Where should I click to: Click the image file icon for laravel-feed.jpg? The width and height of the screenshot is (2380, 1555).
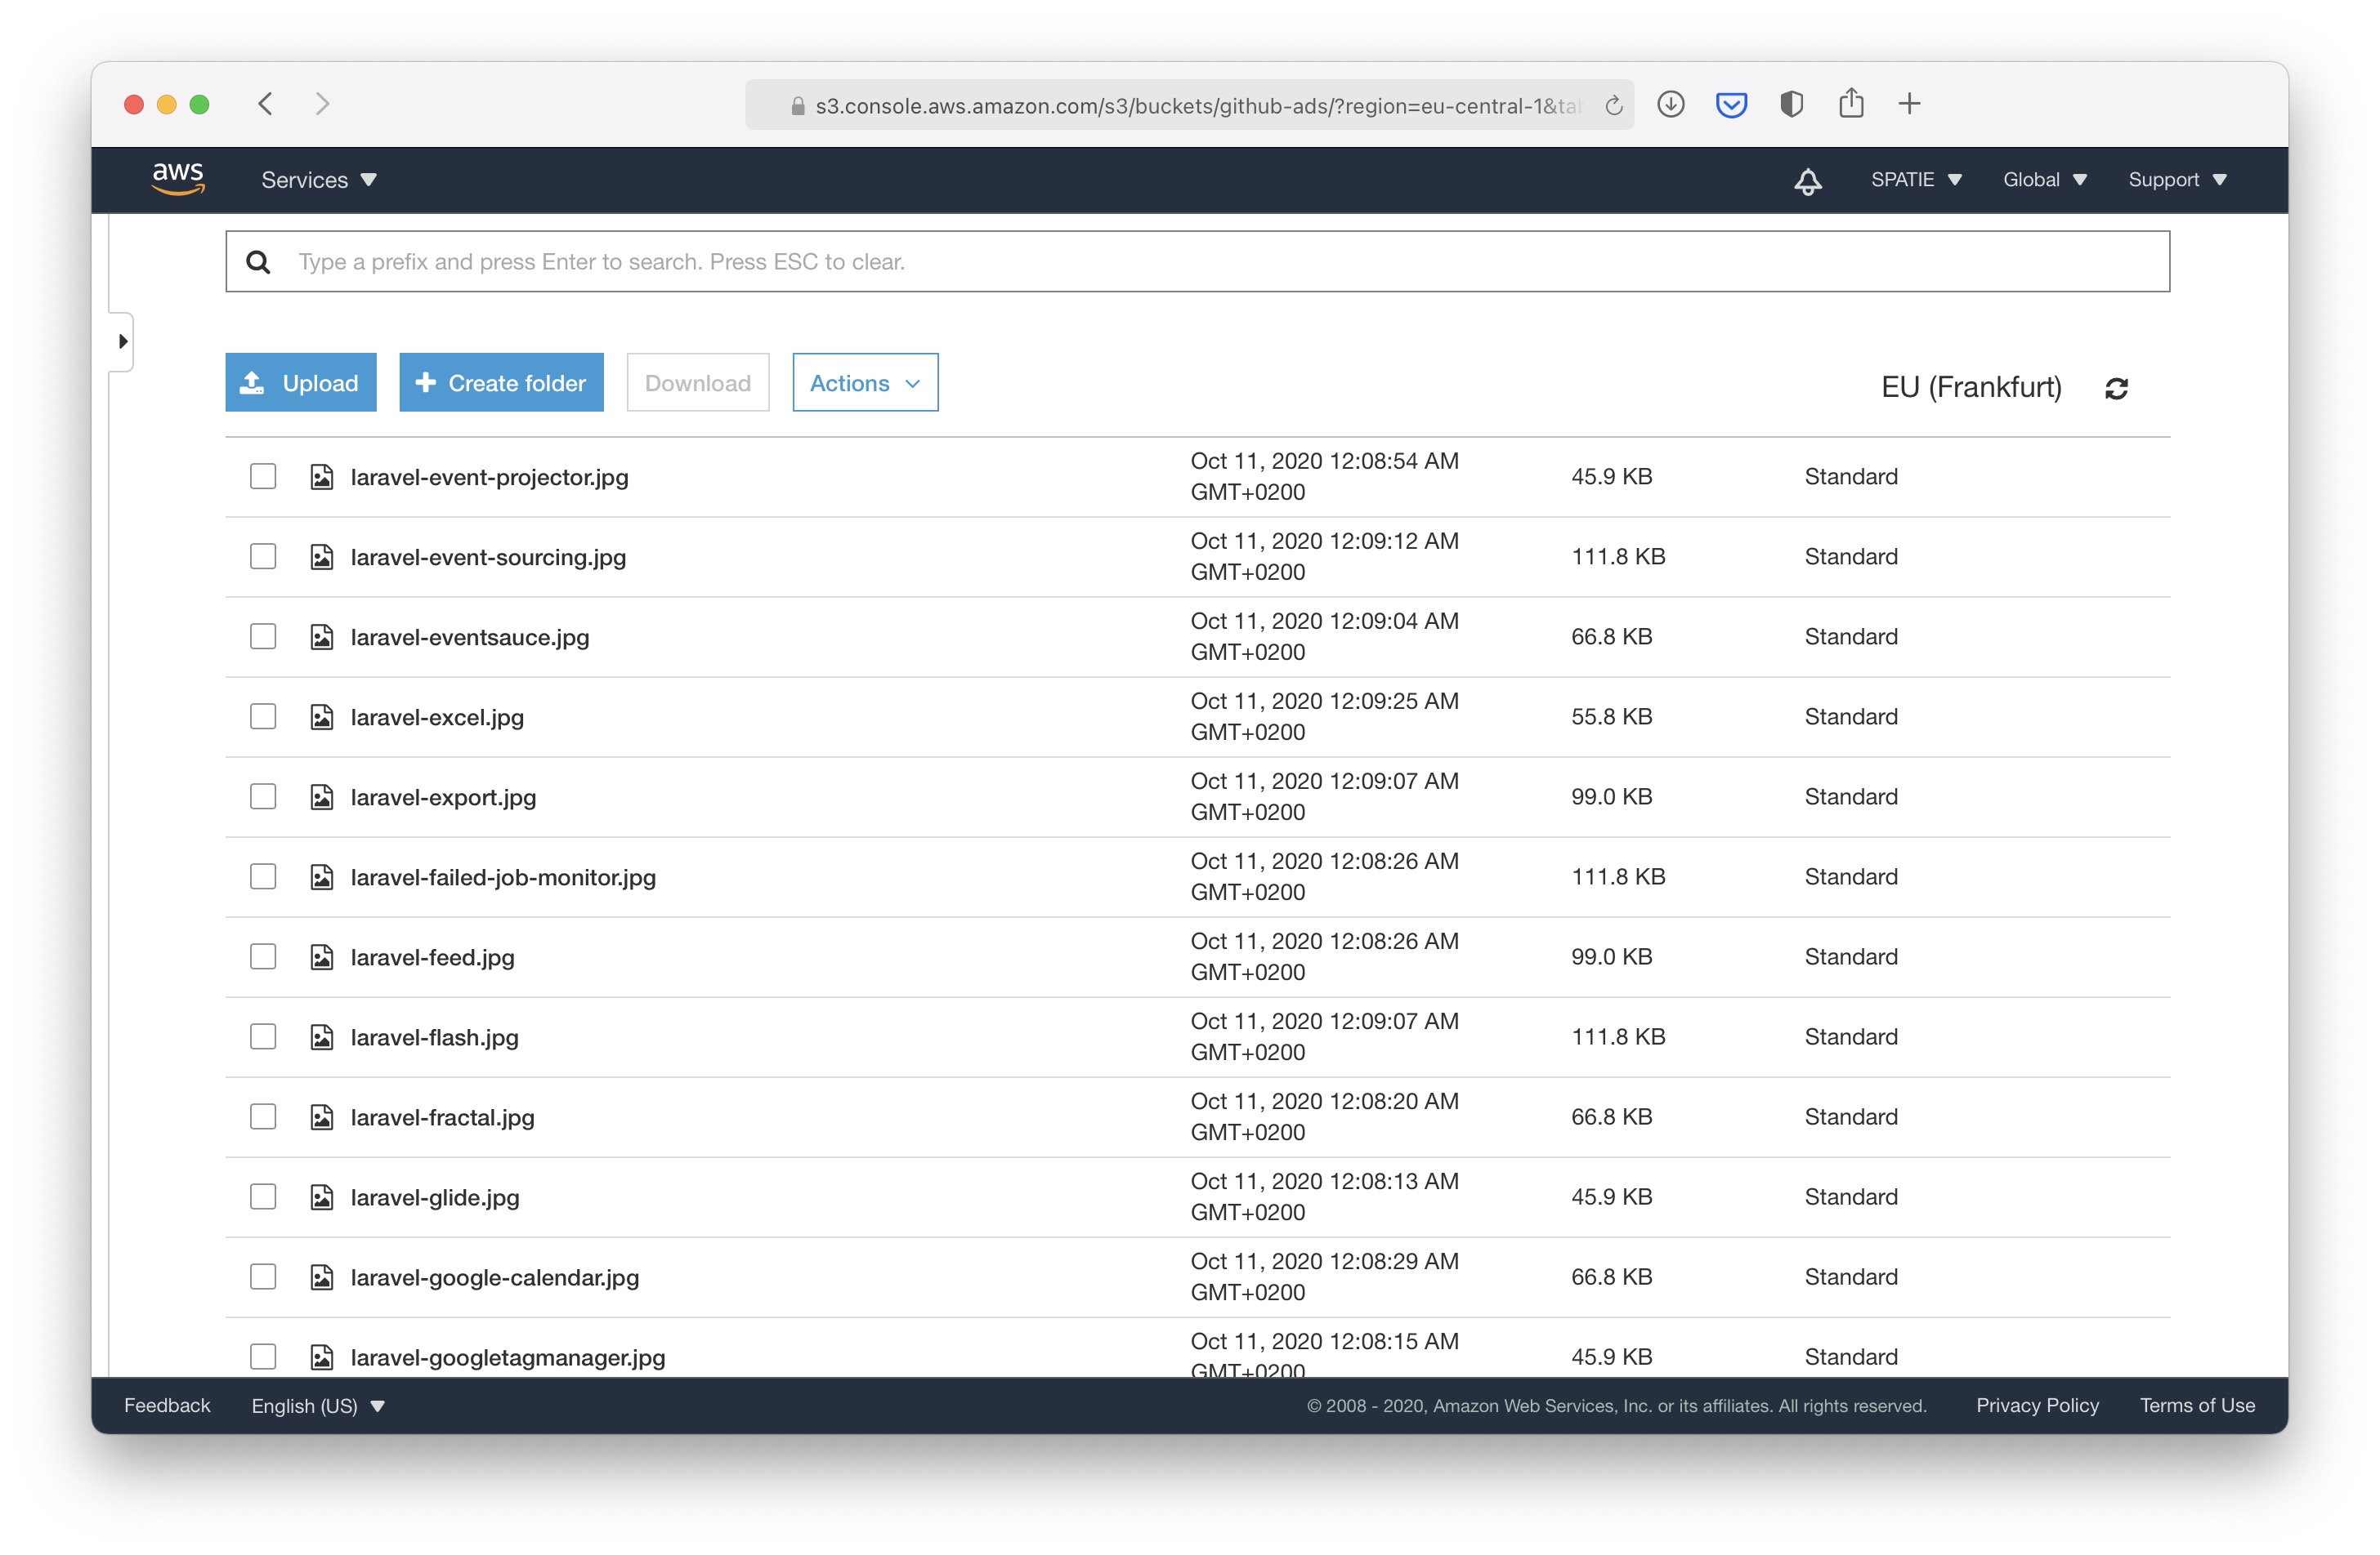coord(321,956)
